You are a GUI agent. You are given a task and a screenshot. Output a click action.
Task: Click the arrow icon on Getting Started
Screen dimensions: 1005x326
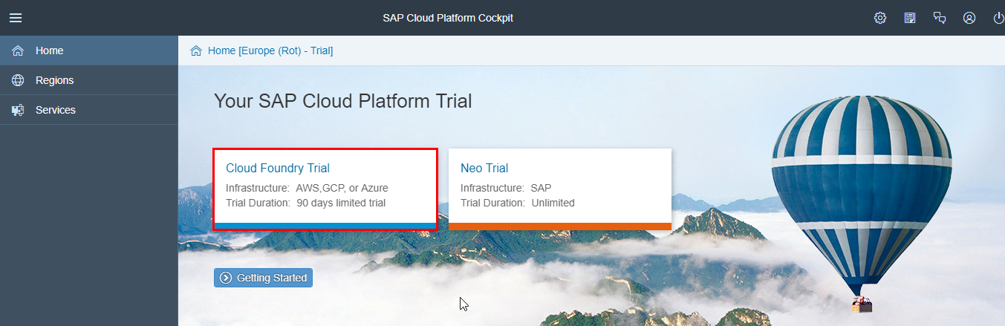coord(226,278)
